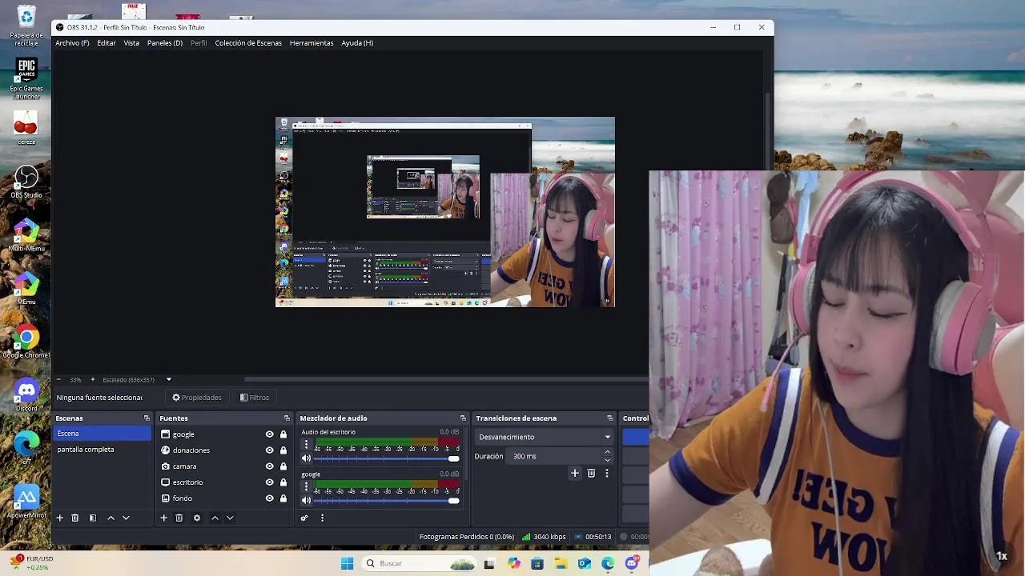The width and height of the screenshot is (1025, 576).
Task: Click the Propiedades button
Action: click(196, 398)
